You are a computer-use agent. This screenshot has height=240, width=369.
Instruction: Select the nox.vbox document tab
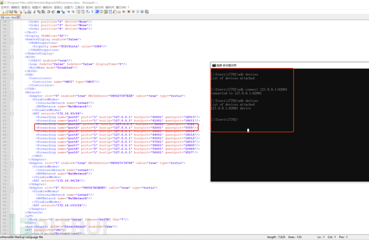(x=10, y=17)
